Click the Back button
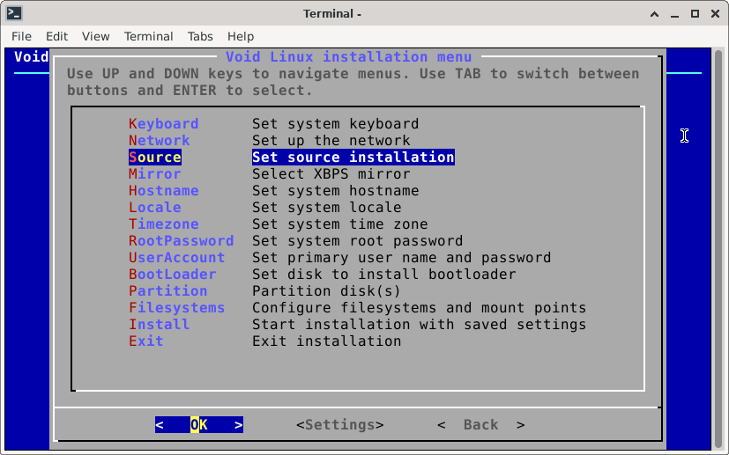Image resolution: width=729 pixels, height=455 pixels. click(480, 425)
